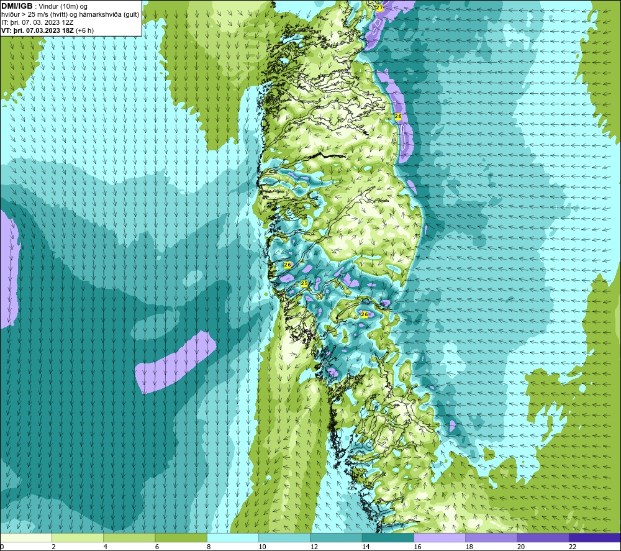Select the pale yellow 0–2 m/s color swatch

point(26,537)
